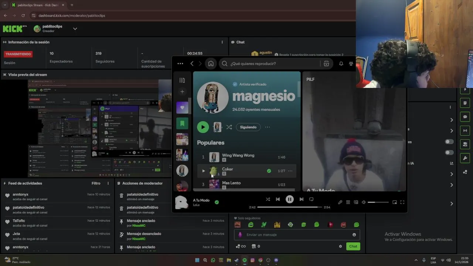The height and width of the screenshot is (266, 473).
Task: Open the Liked Songs heart playlist
Action: click(182, 108)
